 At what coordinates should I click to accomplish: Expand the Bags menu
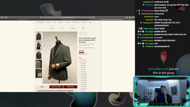[x=54, y=22]
